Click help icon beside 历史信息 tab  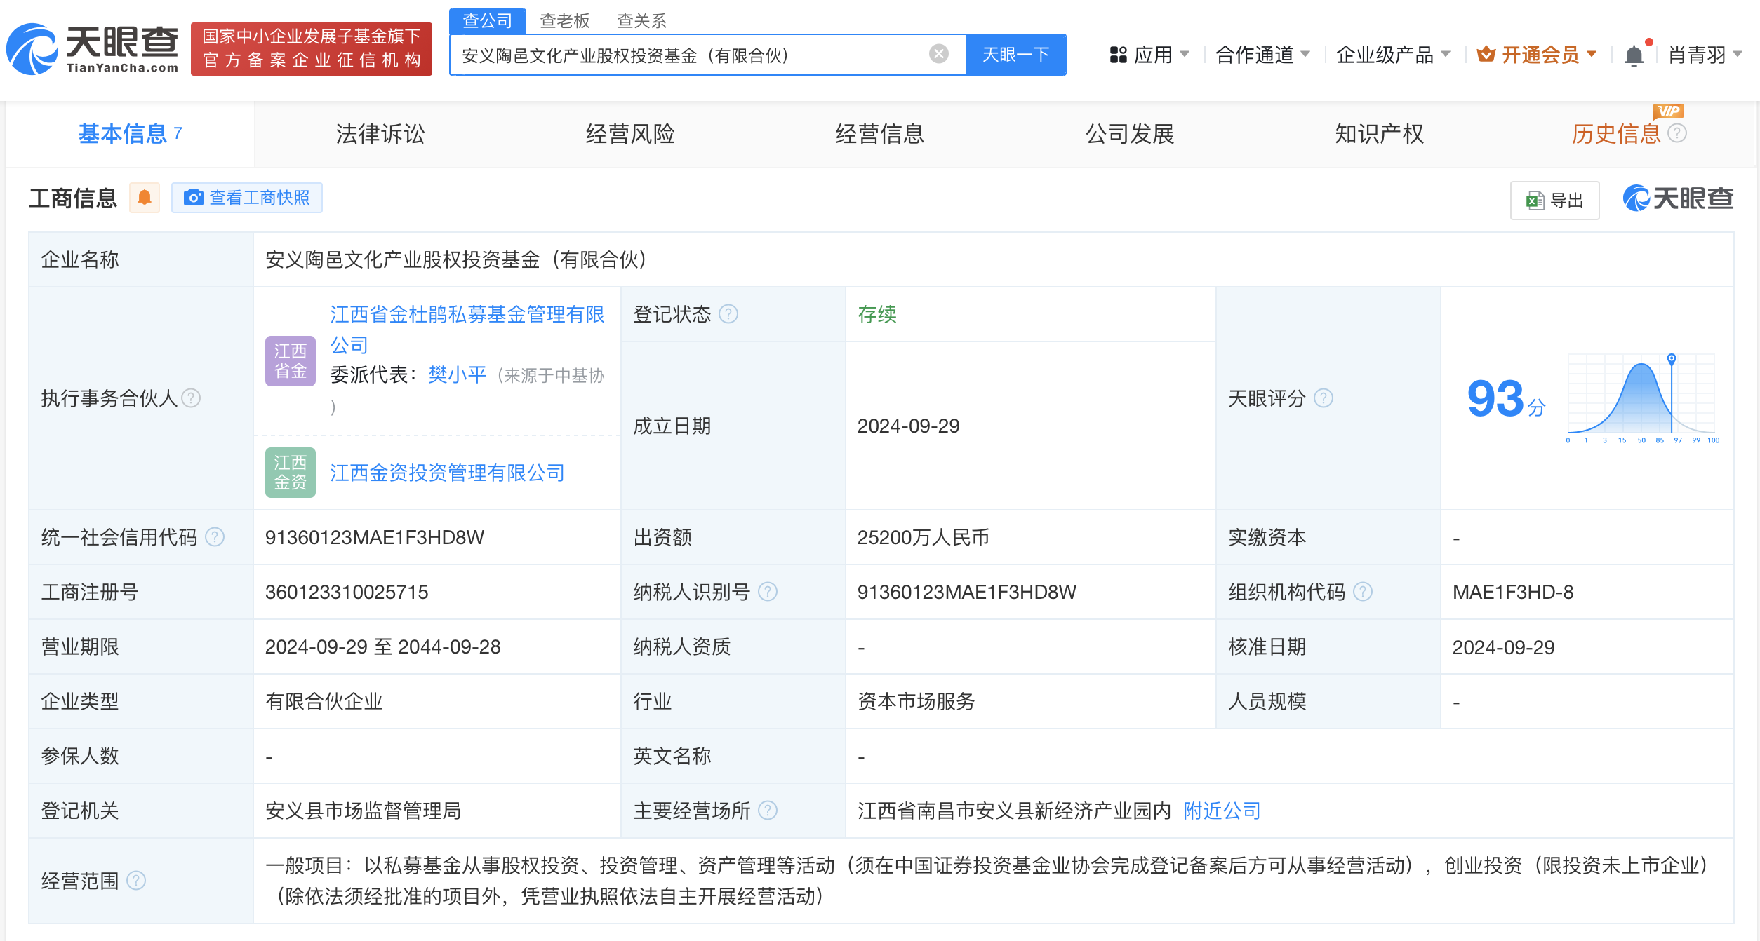click(1677, 133)
